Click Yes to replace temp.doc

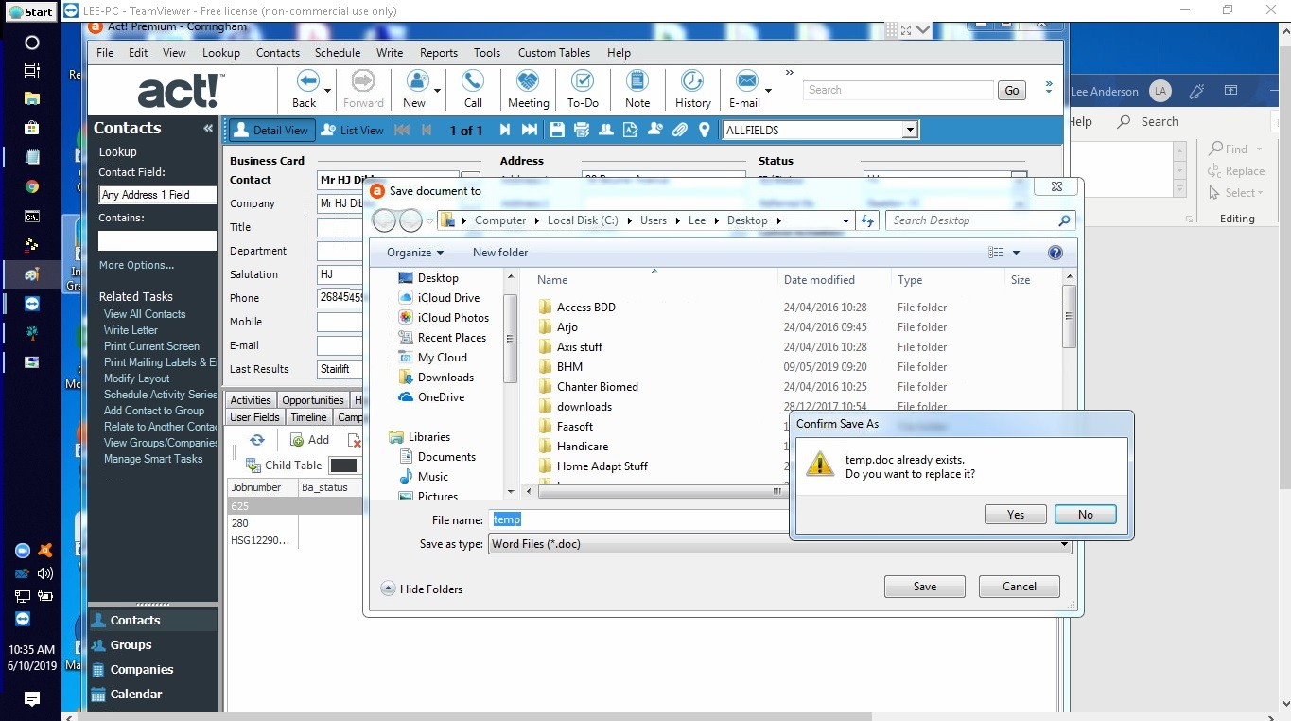tap(1015, 515)
